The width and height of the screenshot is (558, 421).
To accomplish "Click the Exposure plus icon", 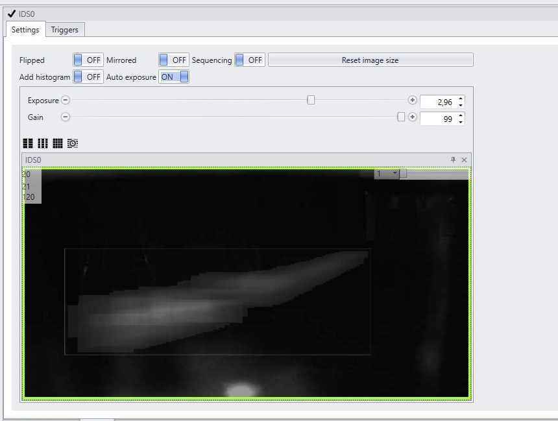I will coord(413,100).
